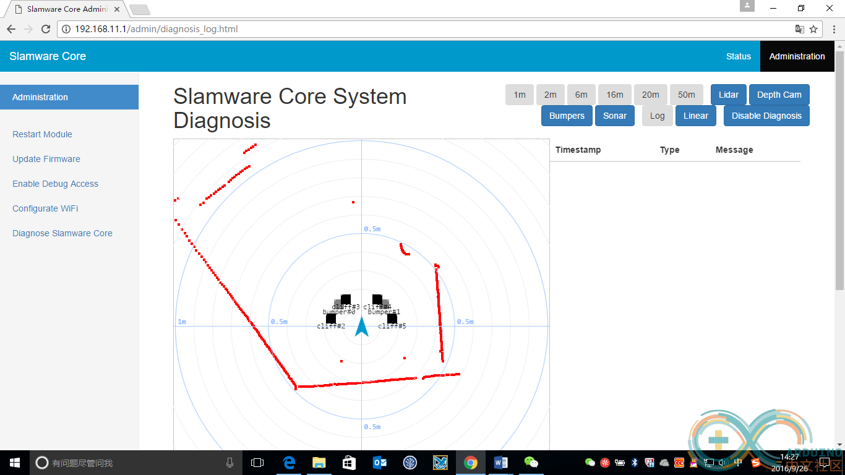Open the Administration tab in header

pyautogui.click(x=797, y=56)
